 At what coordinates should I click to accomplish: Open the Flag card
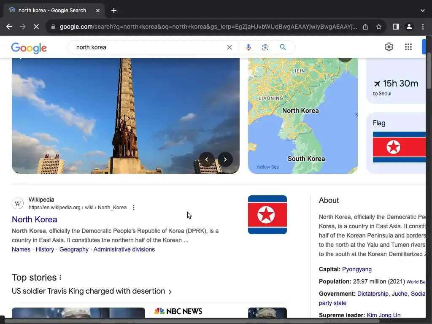[396, 143]
